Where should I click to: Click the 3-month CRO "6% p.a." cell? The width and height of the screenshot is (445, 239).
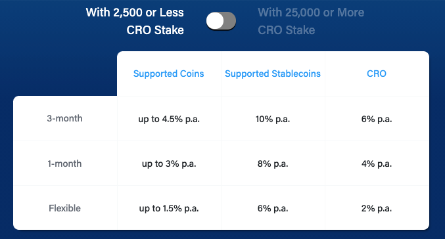point(377,119)
